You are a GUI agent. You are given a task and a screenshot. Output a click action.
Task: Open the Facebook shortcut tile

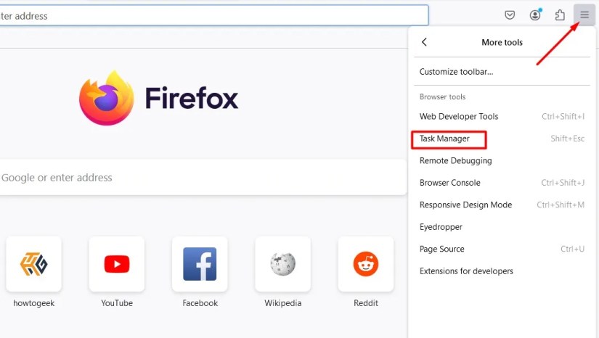(x=200, y=264)
